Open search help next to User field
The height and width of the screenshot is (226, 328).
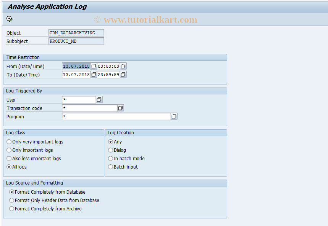(x=99, y=99)
